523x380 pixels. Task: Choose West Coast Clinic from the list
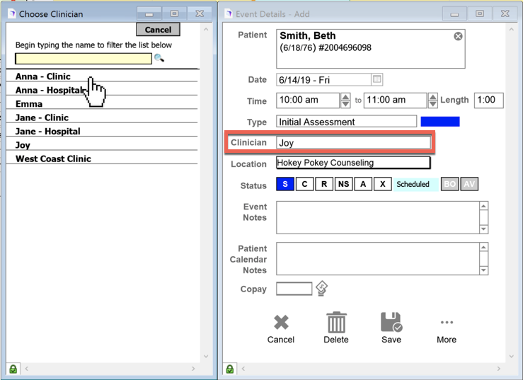53,159
